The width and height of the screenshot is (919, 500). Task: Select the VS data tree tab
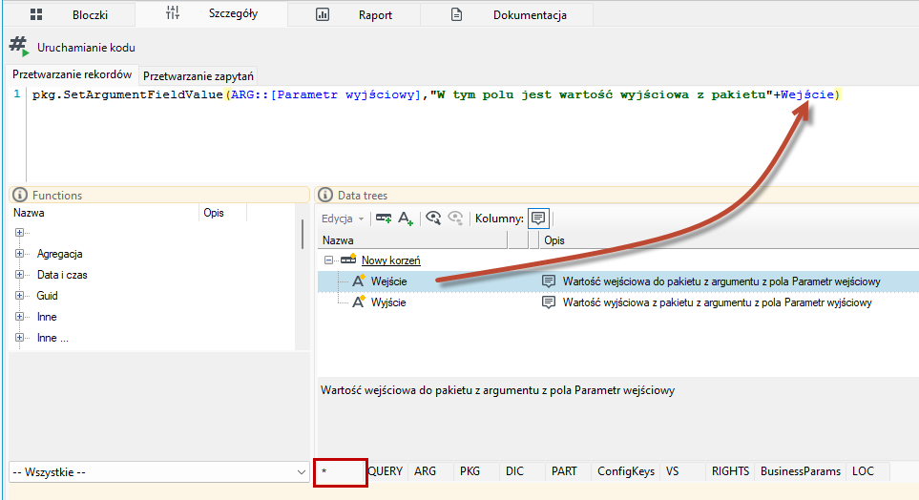682,471
